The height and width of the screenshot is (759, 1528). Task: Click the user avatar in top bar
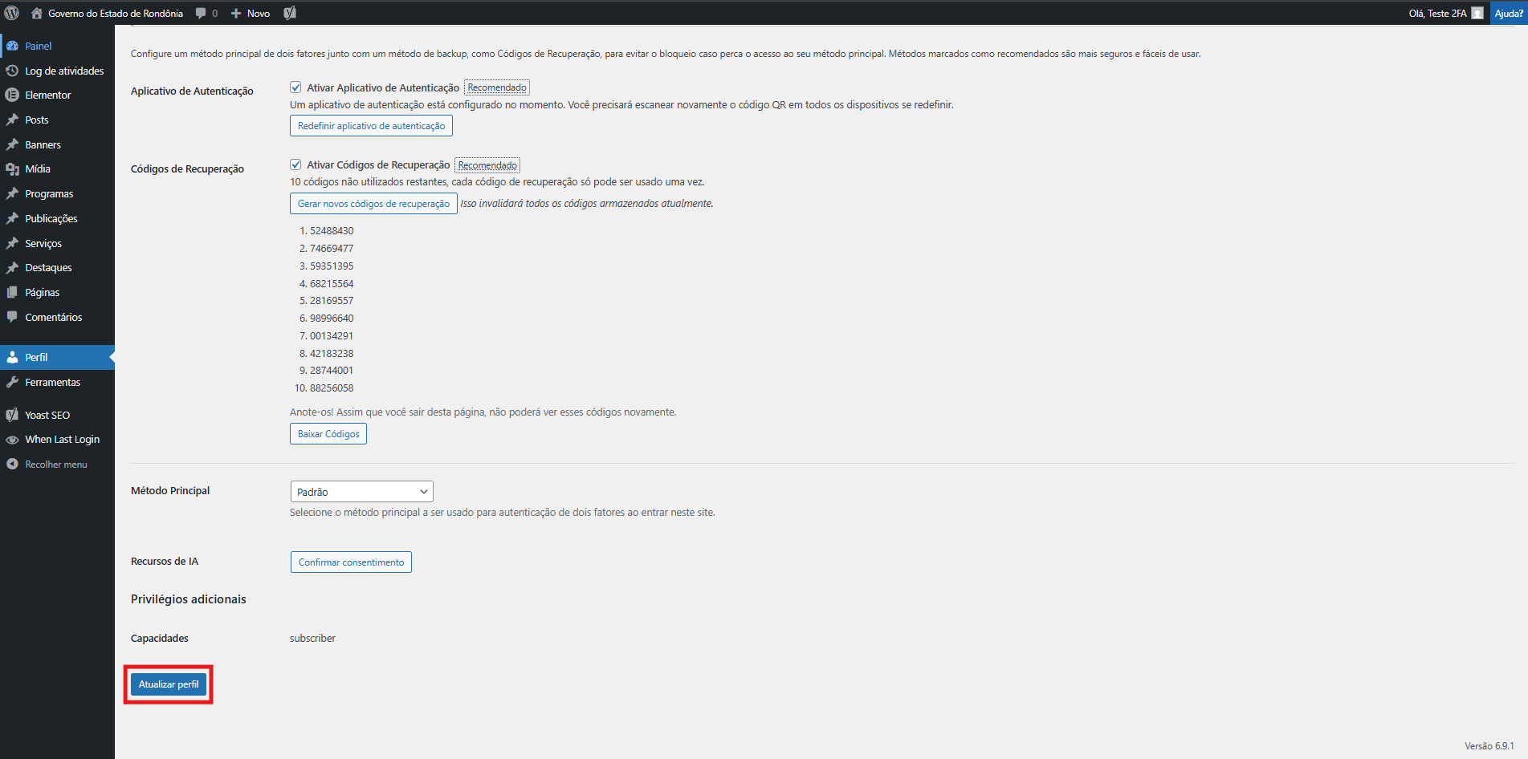pos(1477,13)
